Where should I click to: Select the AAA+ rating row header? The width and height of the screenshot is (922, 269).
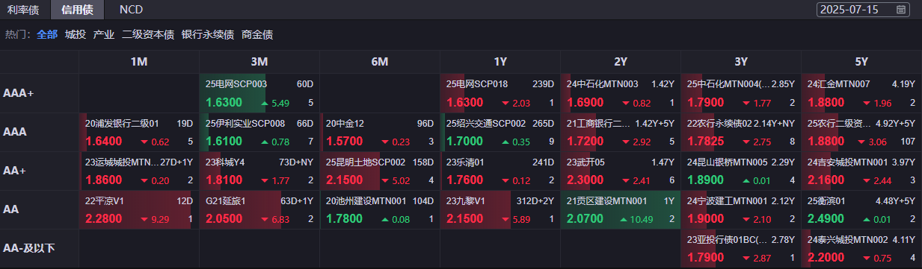(x=39, y=93)
